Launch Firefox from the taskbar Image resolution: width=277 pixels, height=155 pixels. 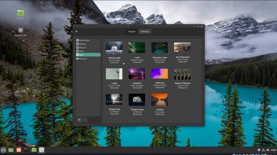click(x=19, y=150)
